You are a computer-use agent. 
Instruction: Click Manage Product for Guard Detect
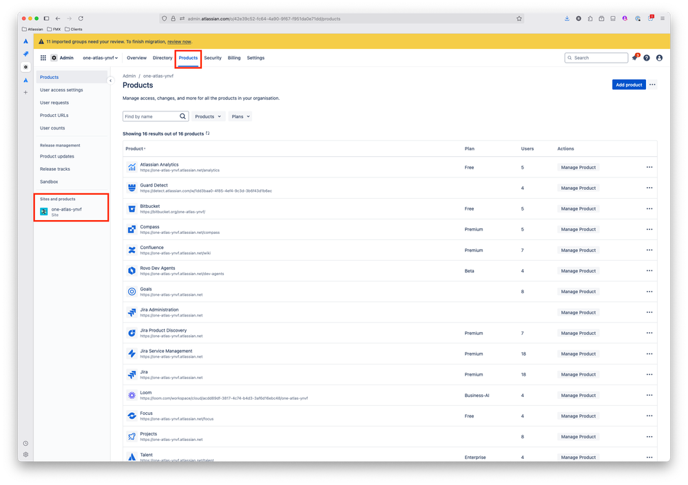tap(578, 188)
